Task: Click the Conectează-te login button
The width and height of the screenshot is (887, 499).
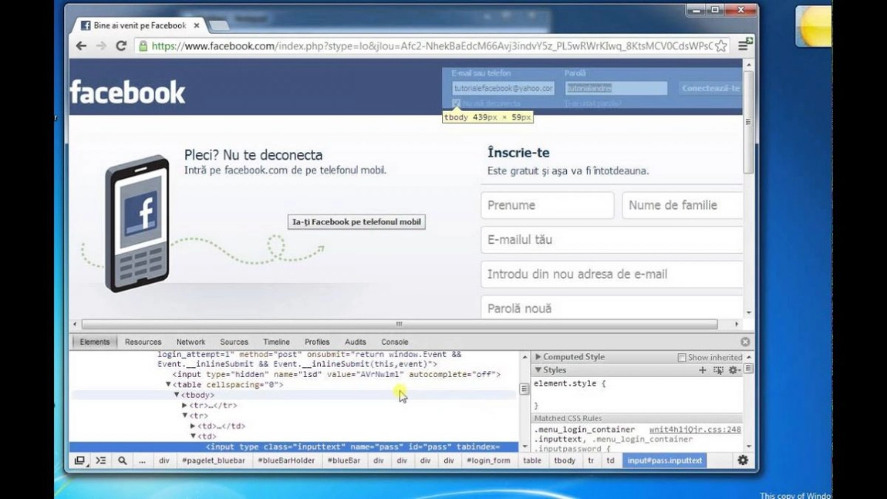Action: click(711, 88)
